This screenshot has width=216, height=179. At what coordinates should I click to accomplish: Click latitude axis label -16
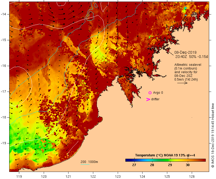(x=3, y=66)
